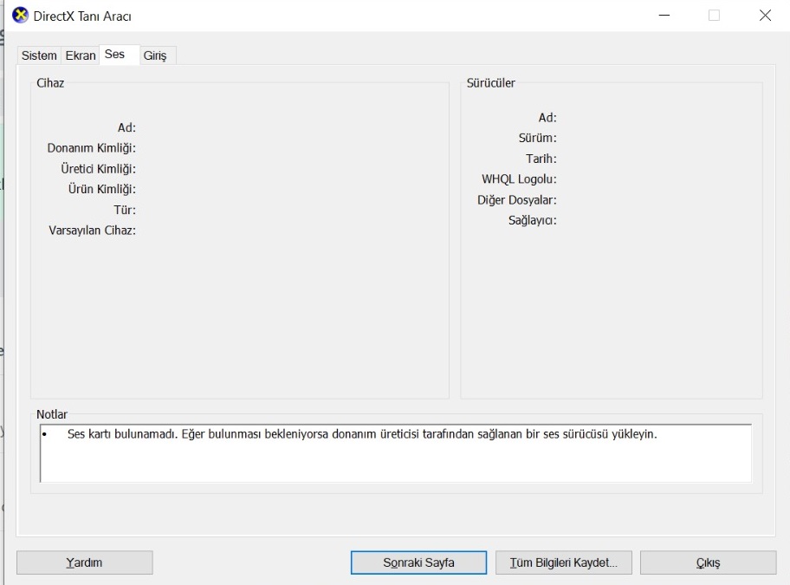The height and width of the screenshot is (585, 790).
Task: Close the DirectX Tanı Aracı window
Action: click(765, 16)
